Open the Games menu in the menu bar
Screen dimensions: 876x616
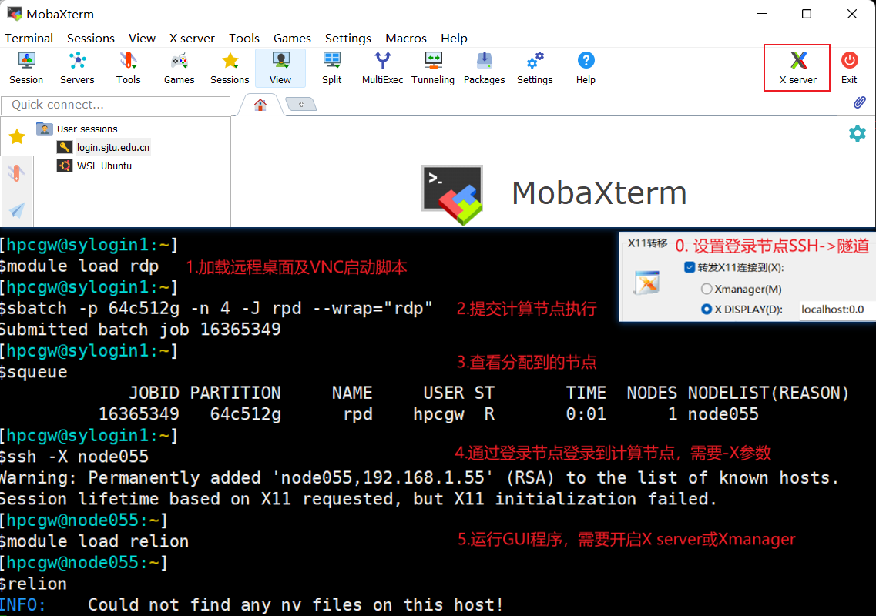(x=292, y=38)
